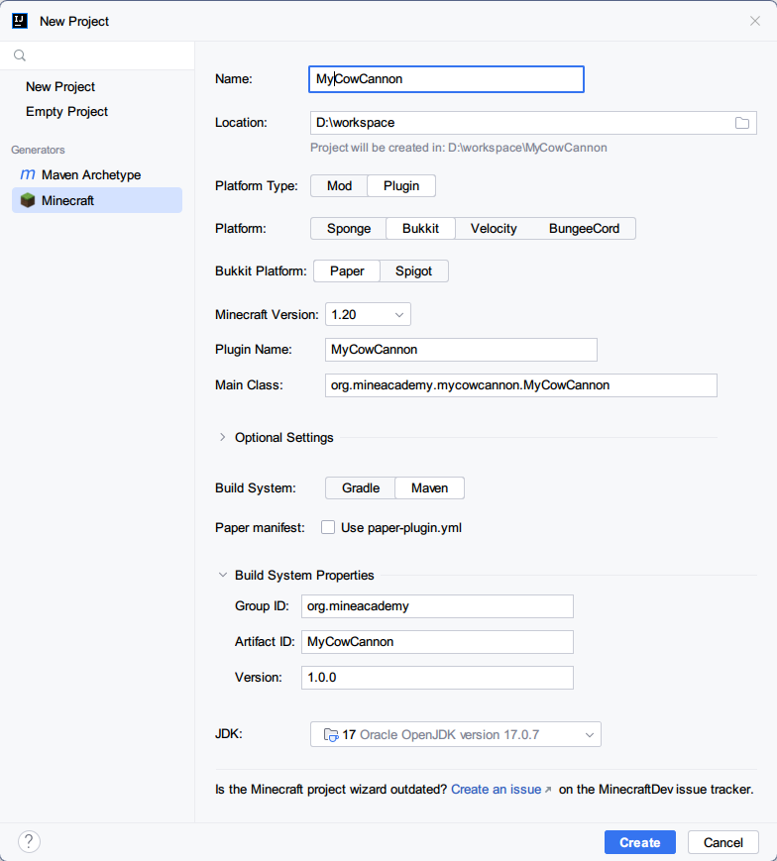Focus the project Name field

446,79
